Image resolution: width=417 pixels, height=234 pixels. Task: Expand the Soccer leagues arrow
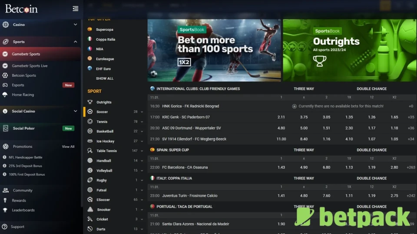click(x=142, y=112)
